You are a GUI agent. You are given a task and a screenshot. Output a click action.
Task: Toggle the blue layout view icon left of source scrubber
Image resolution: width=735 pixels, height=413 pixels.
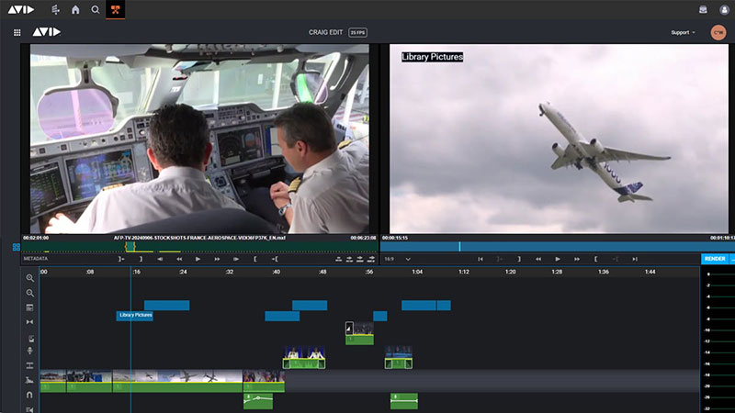tap(16, 246)
